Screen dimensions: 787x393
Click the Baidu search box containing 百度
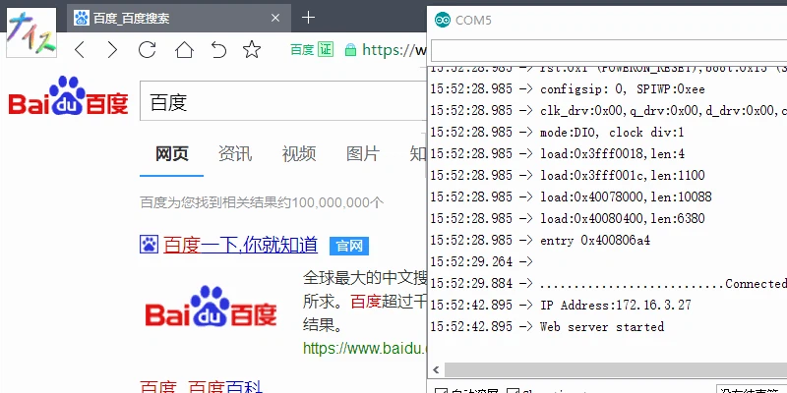click(x=283, y=101)
